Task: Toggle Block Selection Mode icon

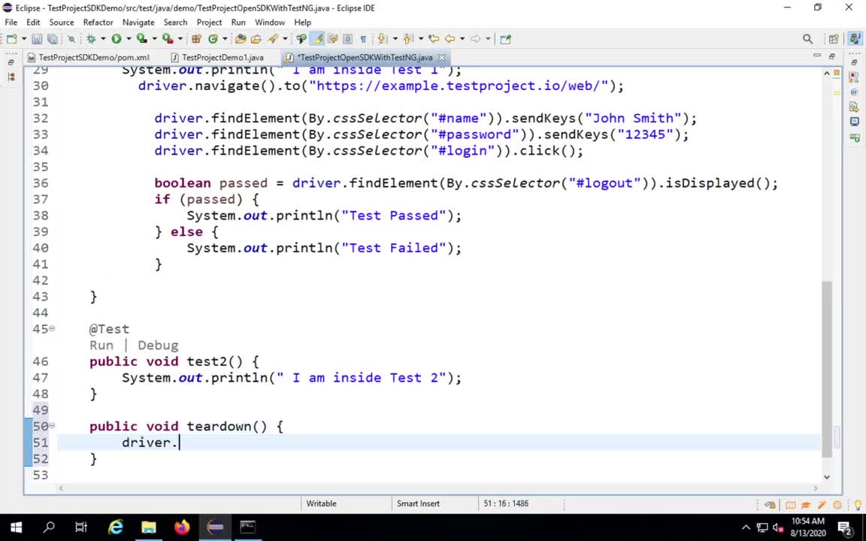Action: point(348,38)
